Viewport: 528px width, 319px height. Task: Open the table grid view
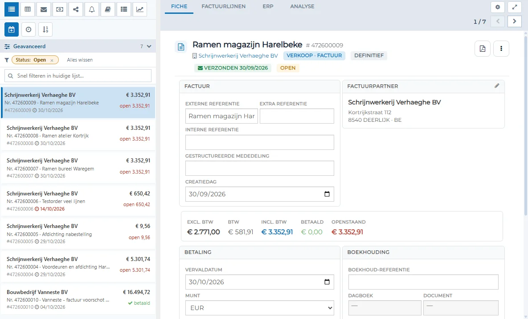tap(28, 9)
